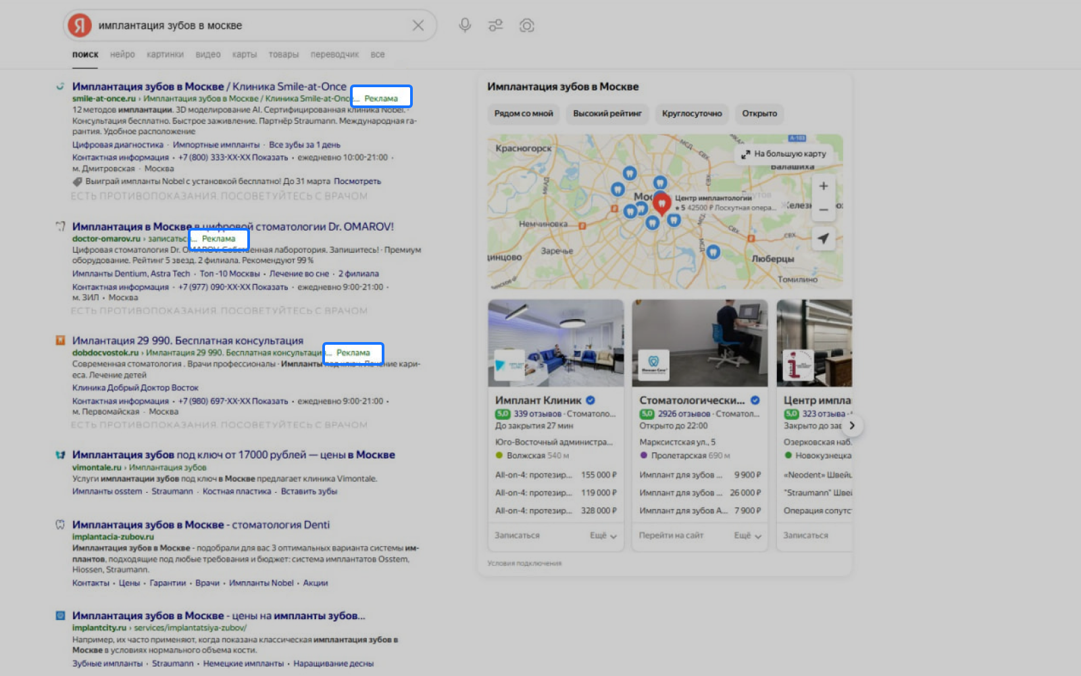Expand 'Ещё' under Стоматологически card

point(747,535)
